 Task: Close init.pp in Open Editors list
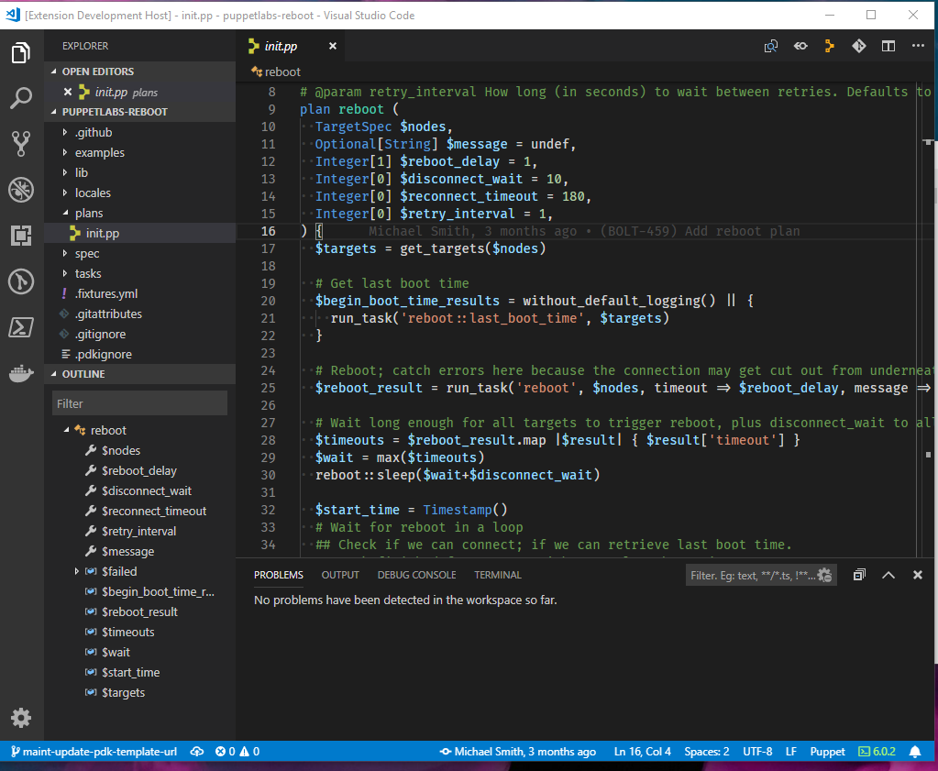[68, 92]
